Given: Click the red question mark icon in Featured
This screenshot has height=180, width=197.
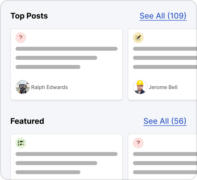Looking at the screenshot, I should click(138, 143).
